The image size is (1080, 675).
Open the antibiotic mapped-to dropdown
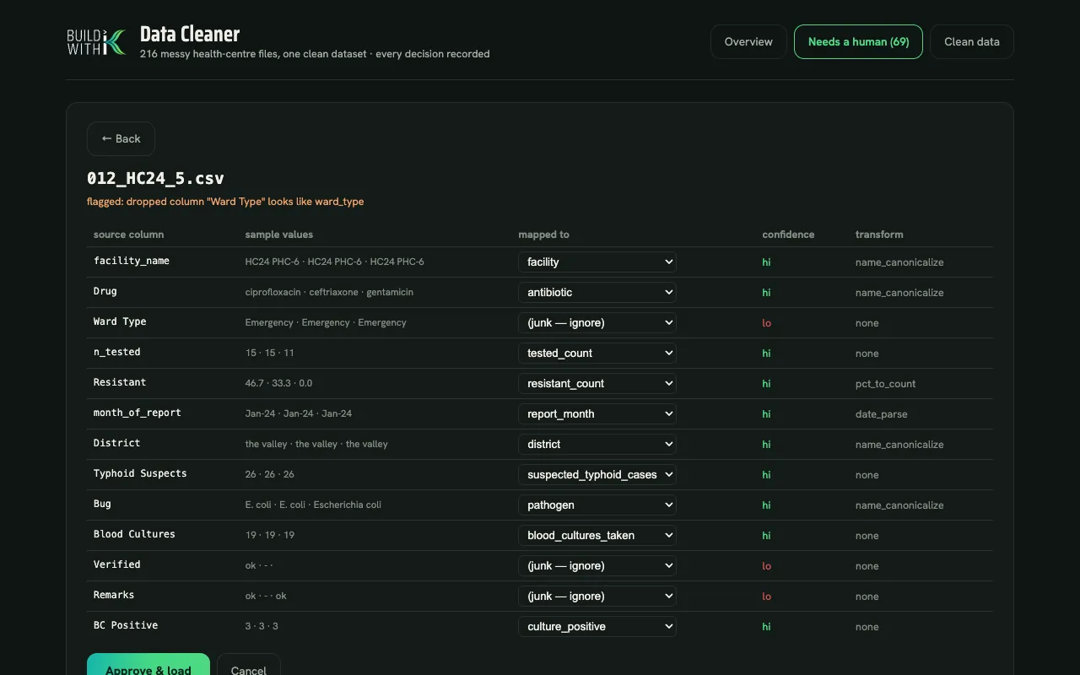[x=597, y=292]
